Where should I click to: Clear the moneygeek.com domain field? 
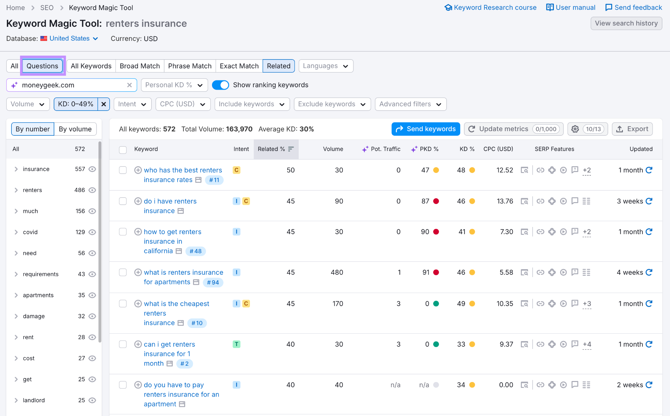pyautogui.click(x=130, y=85)
